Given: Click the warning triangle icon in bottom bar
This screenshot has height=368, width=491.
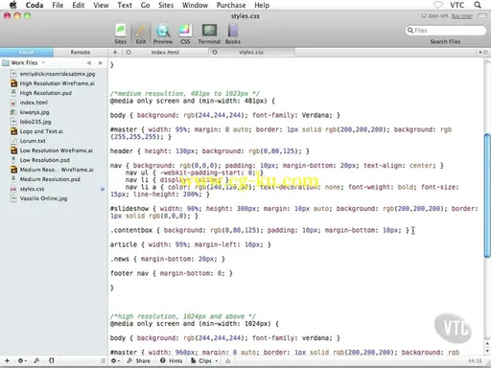Looking at the screenshot, I should (228, 360).
